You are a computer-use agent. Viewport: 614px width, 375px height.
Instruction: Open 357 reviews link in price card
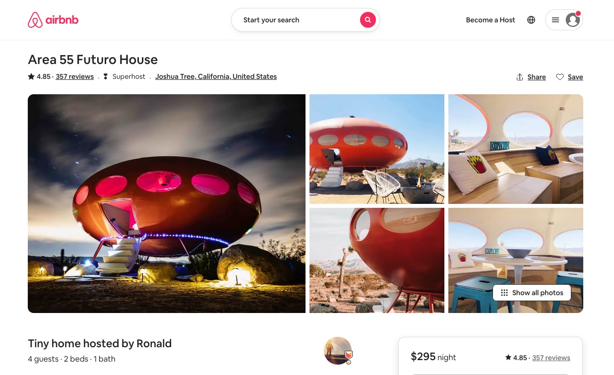point(551,358)
